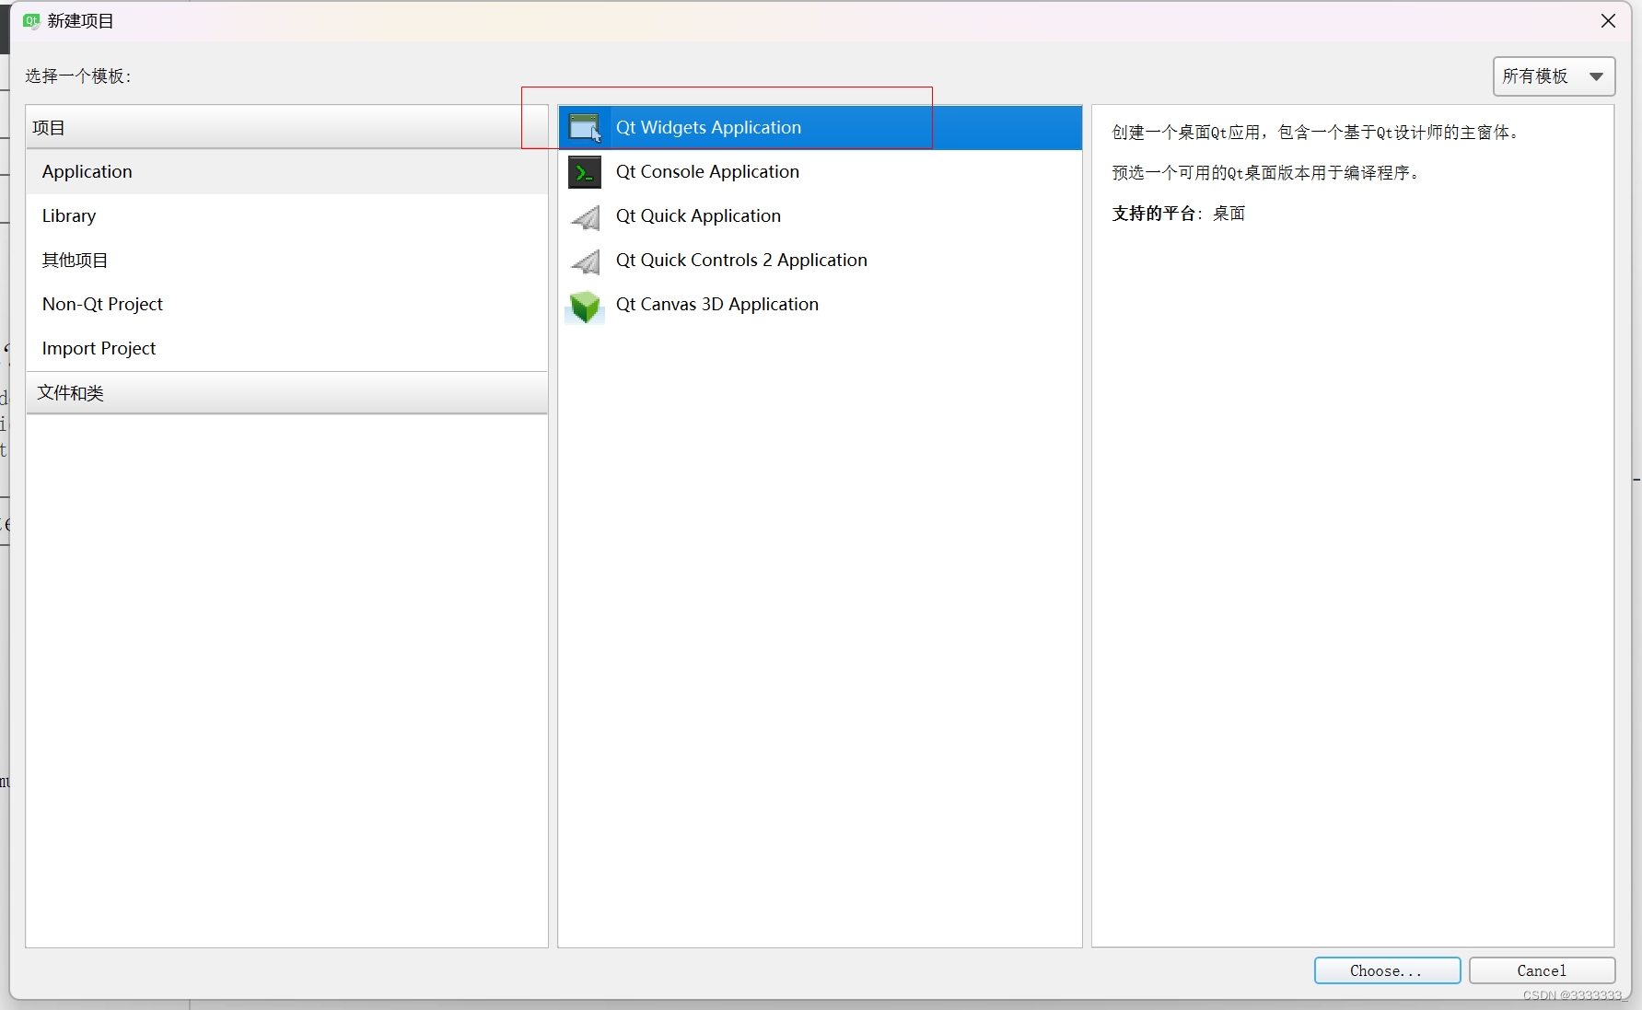
Task: Click the Qt logo in the dialog title bar
Action: pyautogui.click(x=31, y=20)
